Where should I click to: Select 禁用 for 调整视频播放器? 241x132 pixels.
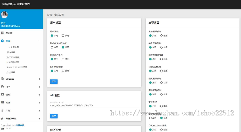(x=161, y=59)
